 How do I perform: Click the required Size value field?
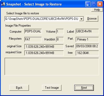tap(44, 53)
